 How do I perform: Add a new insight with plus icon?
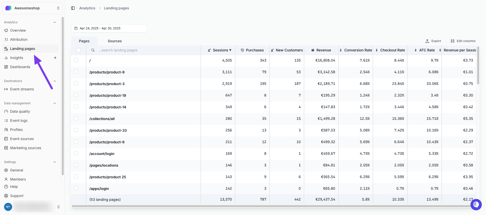[55, 58]
